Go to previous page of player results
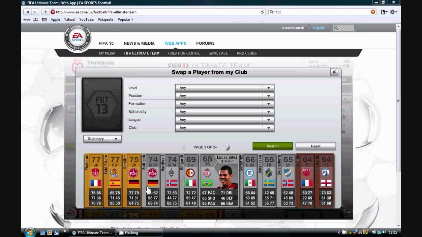This screenshot has width=422, height=237. (x=184, y=147)
